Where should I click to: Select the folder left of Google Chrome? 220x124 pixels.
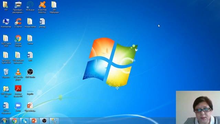[6, 41]
